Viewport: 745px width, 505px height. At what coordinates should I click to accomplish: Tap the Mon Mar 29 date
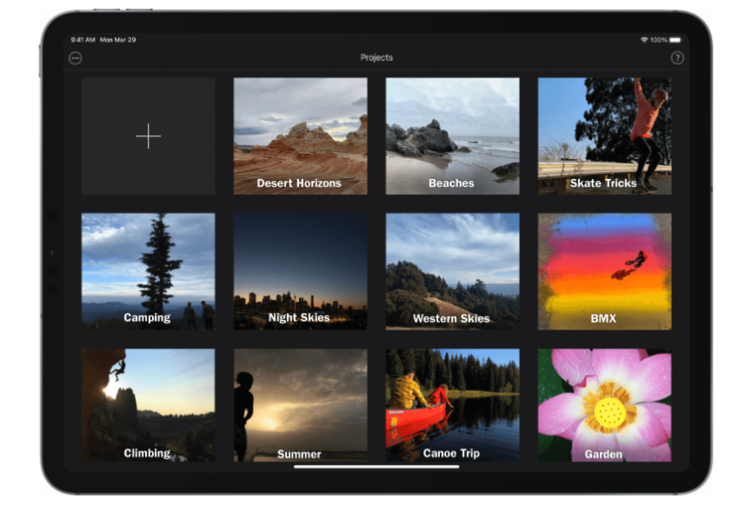click(118, 40)
